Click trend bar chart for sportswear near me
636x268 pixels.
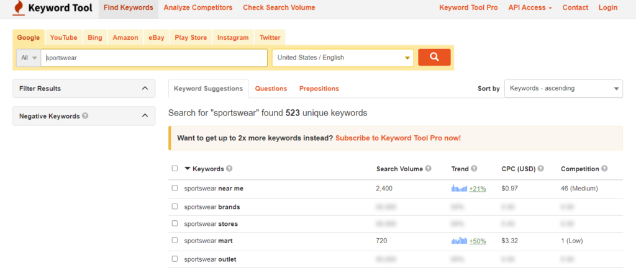pyautogui.click(x=459, y=188)
